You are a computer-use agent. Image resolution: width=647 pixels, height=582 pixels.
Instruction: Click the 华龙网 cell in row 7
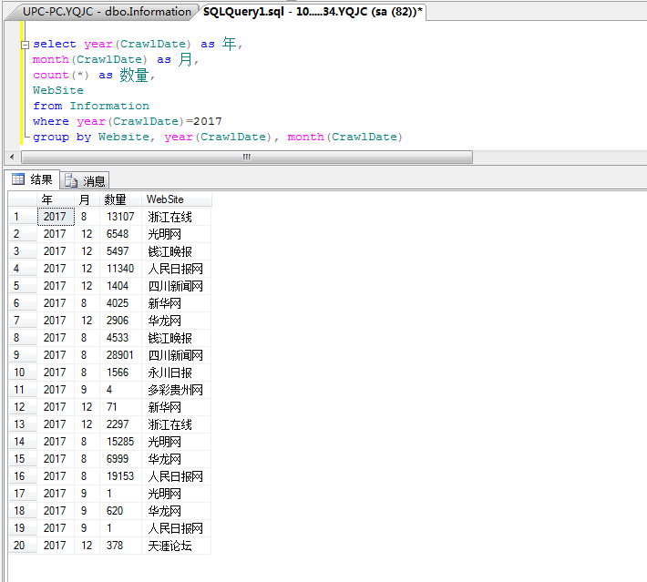coord(176,321)
